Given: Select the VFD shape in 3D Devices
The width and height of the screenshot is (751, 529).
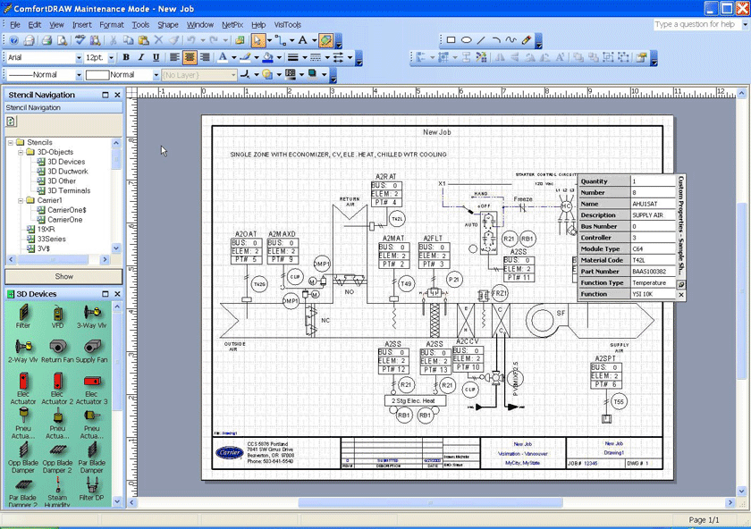Looking at the screenshot, I should [x=57, y=313].
